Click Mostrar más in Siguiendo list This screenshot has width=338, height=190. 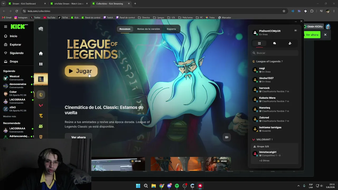click(10, 116)
